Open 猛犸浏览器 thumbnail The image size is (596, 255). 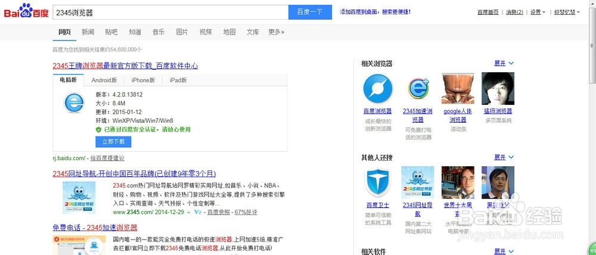[498, 89]
